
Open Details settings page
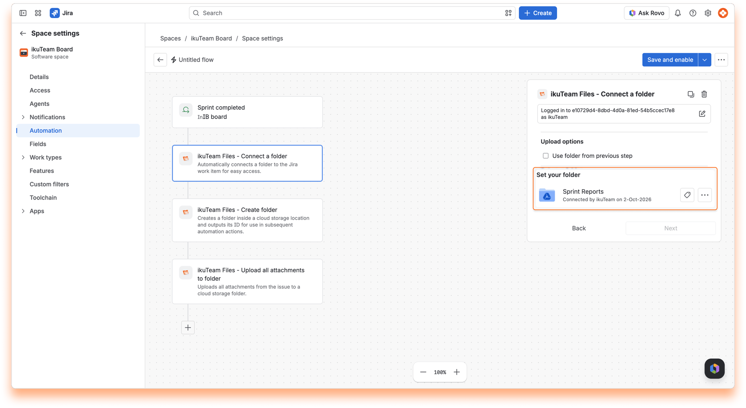(x=39, y=77)
